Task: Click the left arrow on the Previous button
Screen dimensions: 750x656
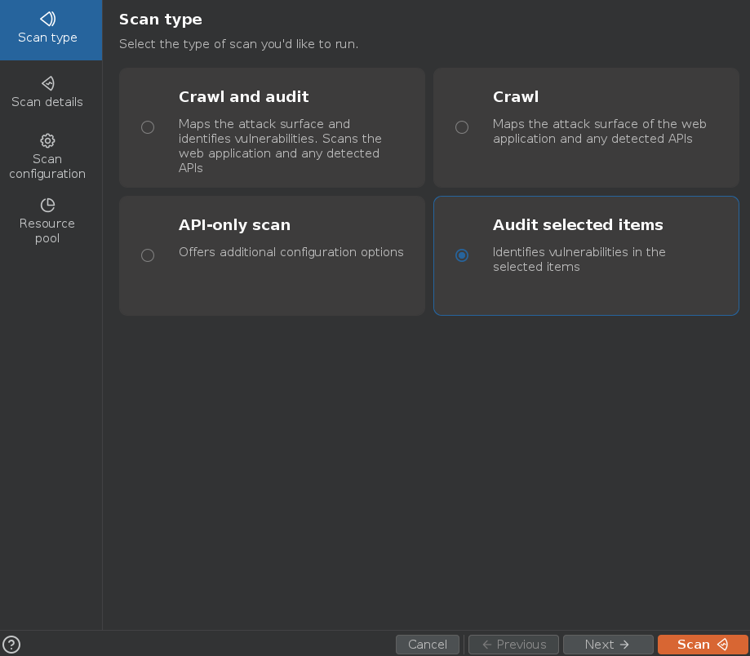Action: (487, 645)
